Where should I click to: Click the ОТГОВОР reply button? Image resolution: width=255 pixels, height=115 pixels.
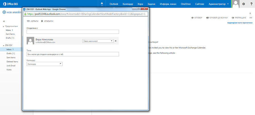point(197,18)
